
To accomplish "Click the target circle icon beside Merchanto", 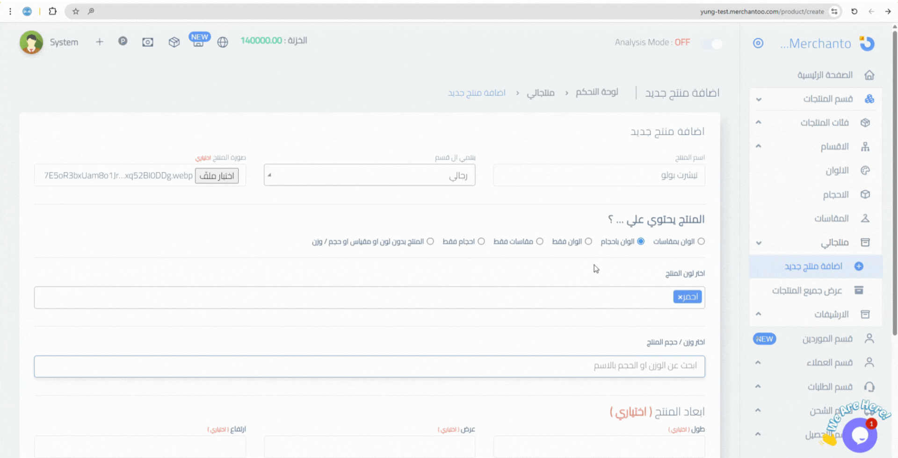I will pos(758,43).
